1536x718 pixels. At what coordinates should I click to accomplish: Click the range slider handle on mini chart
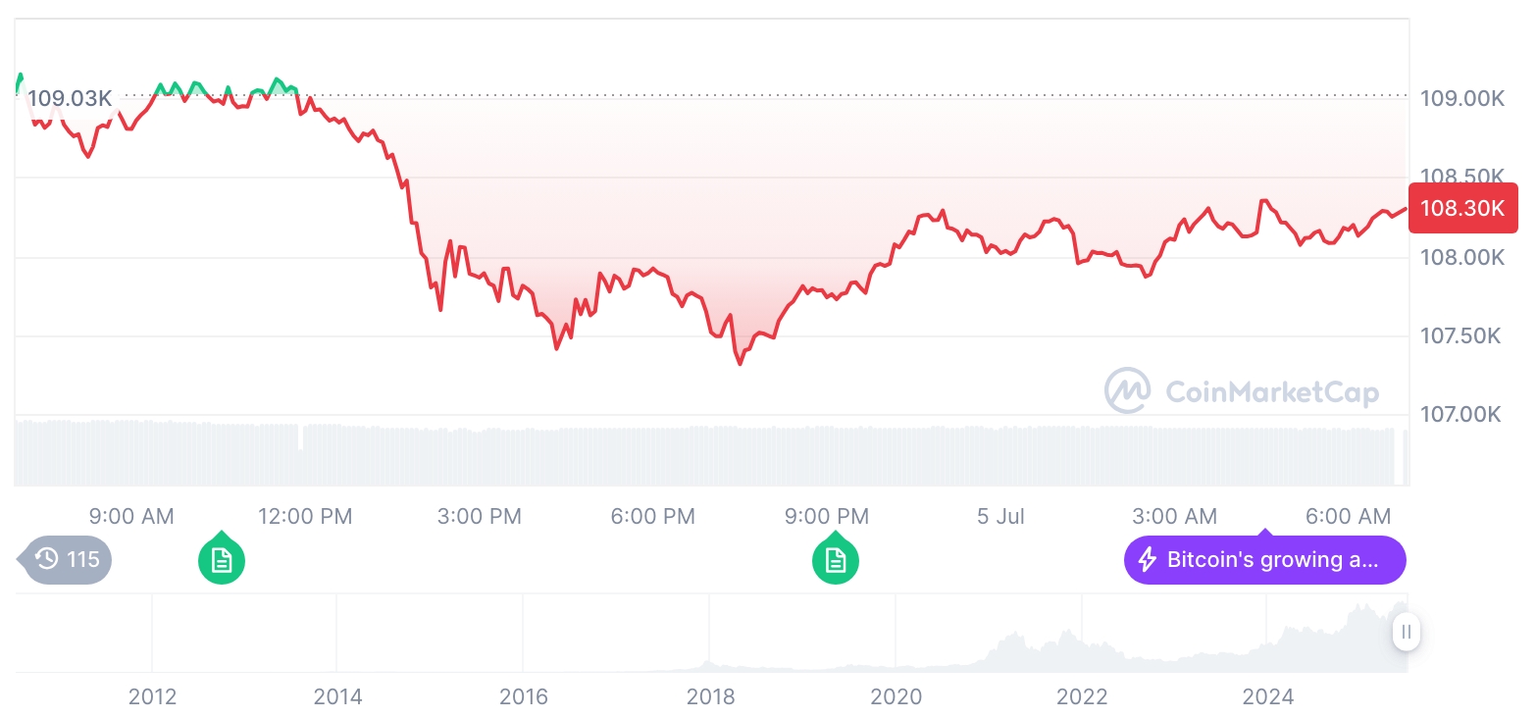click(x=1406, y=632)
